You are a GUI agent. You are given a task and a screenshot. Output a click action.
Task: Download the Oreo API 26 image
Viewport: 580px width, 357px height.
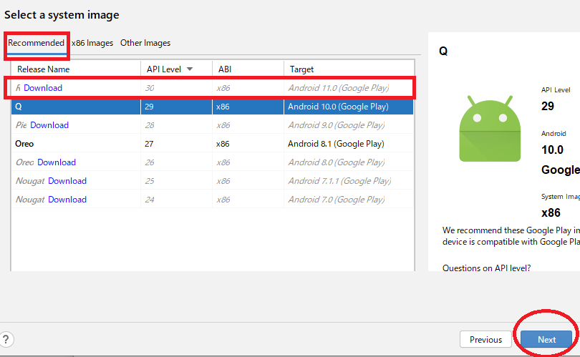[x=57, y=162]
